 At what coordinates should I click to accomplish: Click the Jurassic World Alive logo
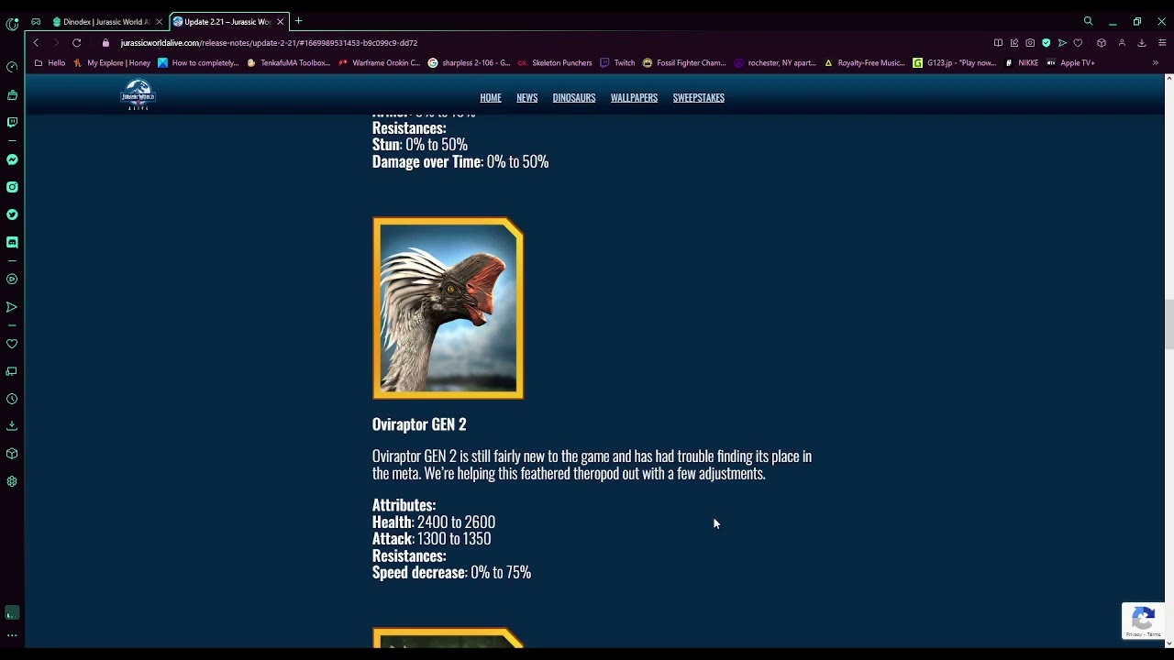pos(138,94)
